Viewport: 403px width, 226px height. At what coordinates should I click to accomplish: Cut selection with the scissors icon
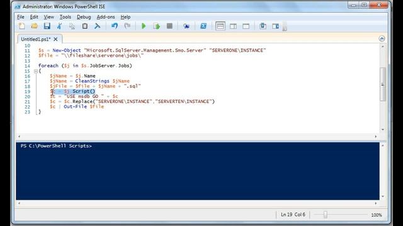click(x=59, y=26)
